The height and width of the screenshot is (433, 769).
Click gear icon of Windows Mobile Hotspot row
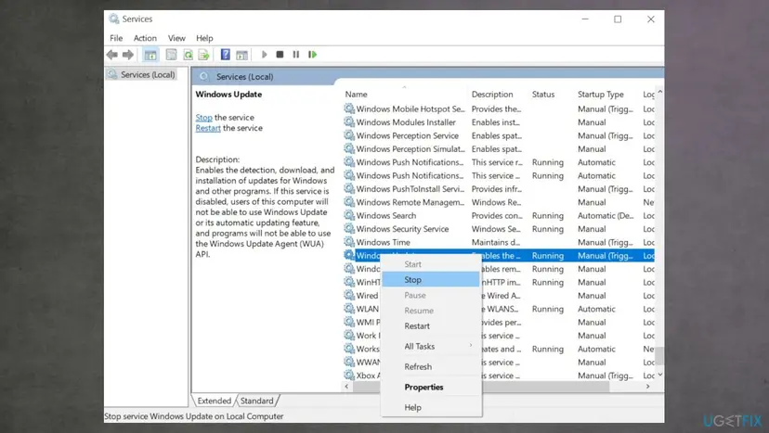pos(349,108)
